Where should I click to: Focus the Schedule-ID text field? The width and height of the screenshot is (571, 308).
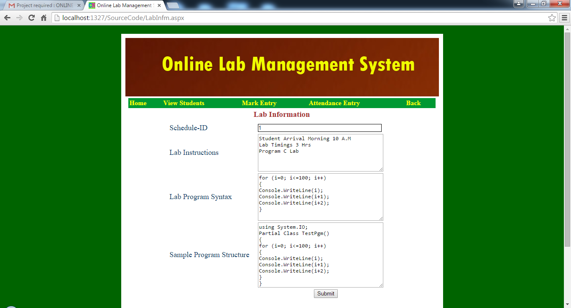319,128
